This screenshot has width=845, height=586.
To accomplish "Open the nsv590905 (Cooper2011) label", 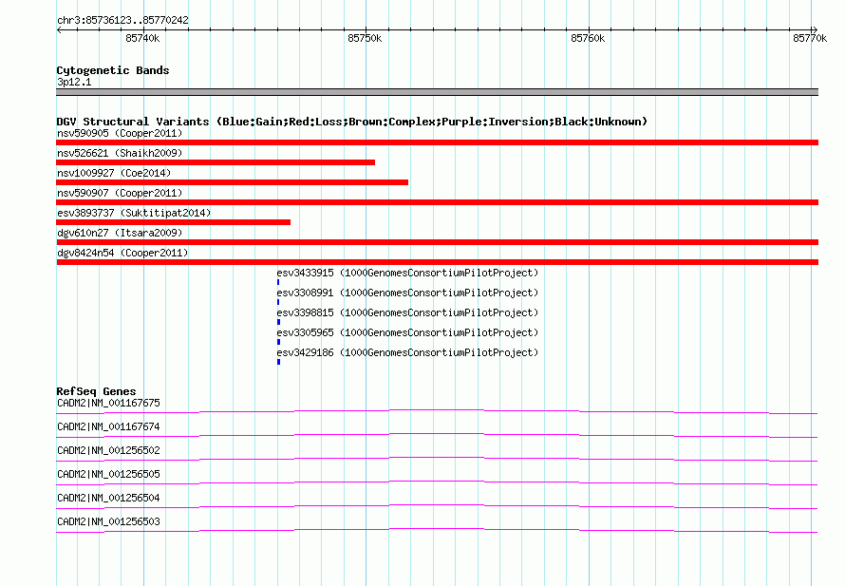I will pos(120,133).
